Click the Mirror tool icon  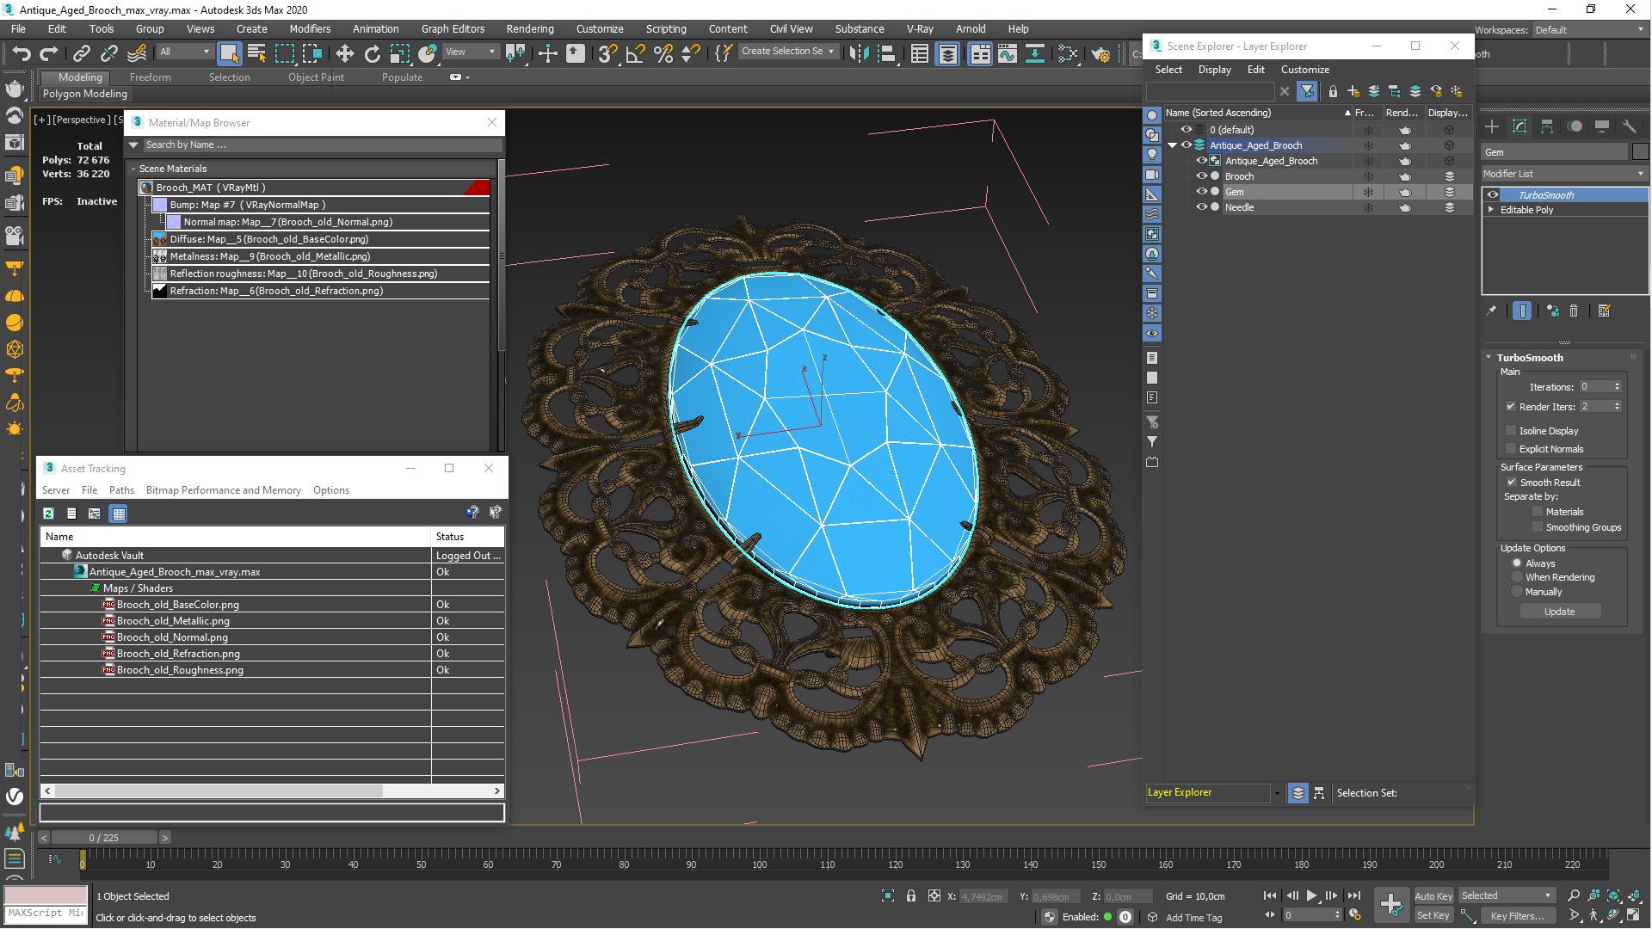858,53
